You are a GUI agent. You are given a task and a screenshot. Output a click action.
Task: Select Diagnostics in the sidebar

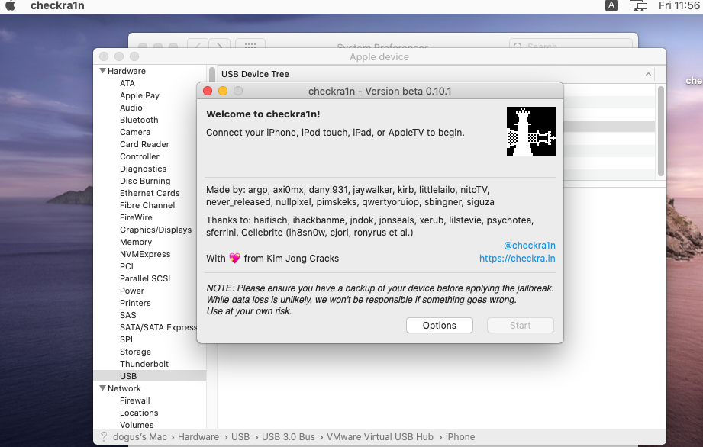pos(143,169)
